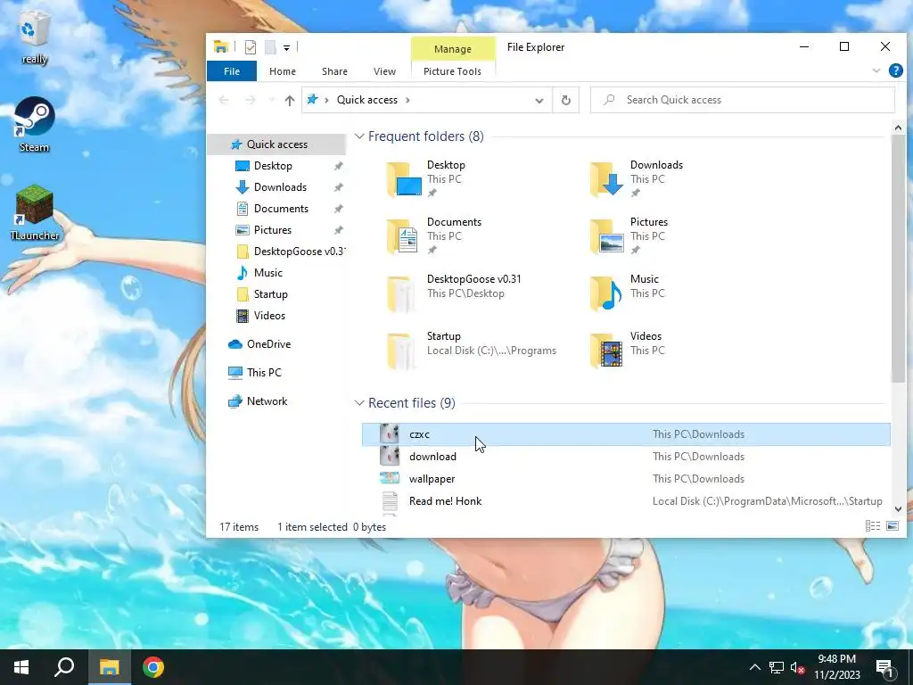The image size is (913, 685).
Task: Launch the Steam desktop shortcut
Action: pyautogui.click(x=35, y=125)
